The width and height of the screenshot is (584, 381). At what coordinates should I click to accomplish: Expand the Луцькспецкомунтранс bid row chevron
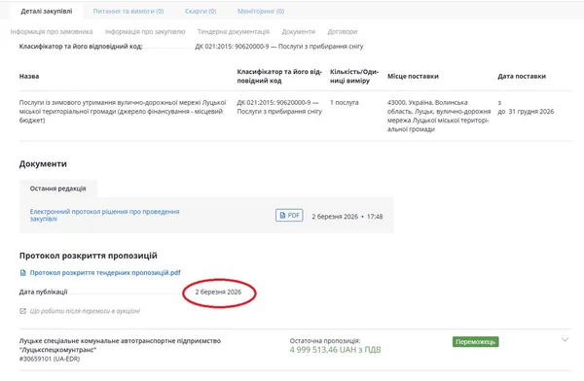click(565, 340)
